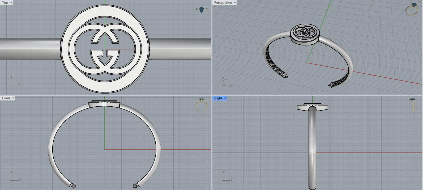
Task: Select the interlocking G logo in Top view
Action: (x=105, y=49)
